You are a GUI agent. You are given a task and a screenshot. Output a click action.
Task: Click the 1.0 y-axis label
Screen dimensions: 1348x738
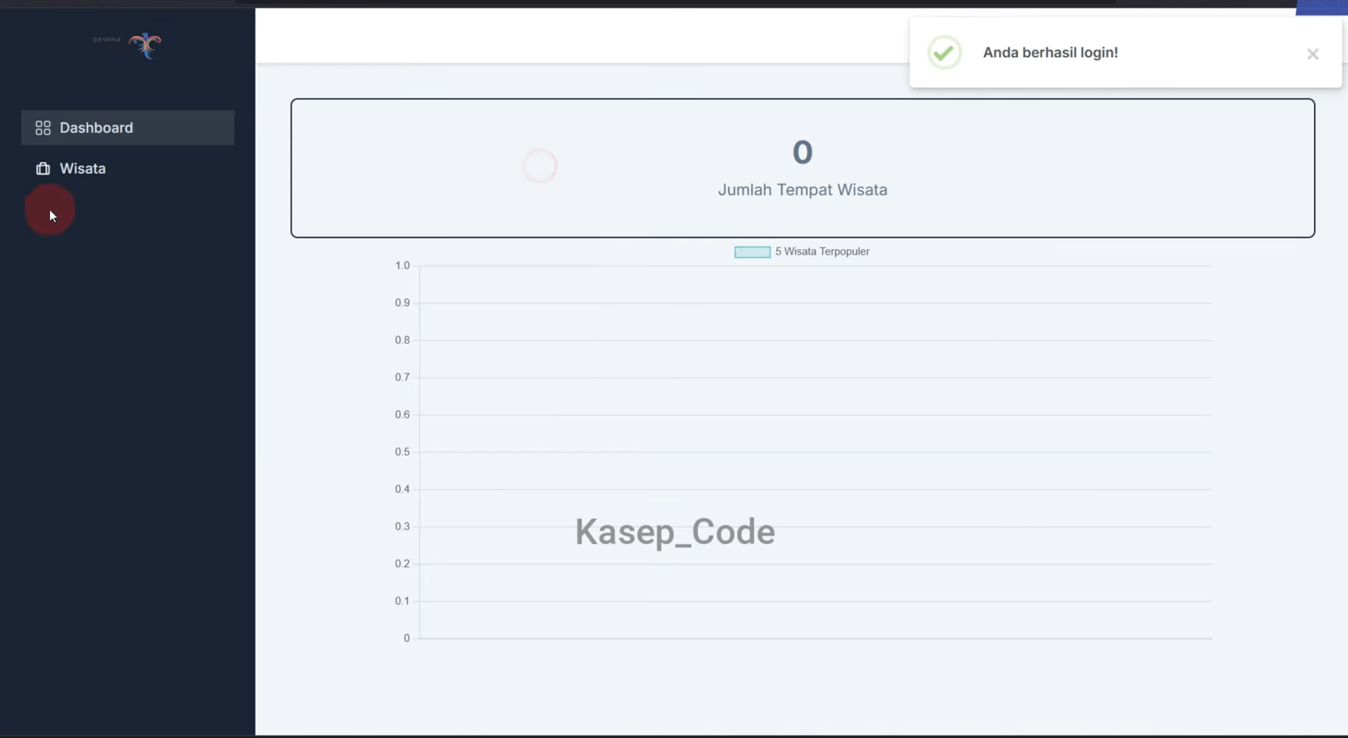[402, 265]
